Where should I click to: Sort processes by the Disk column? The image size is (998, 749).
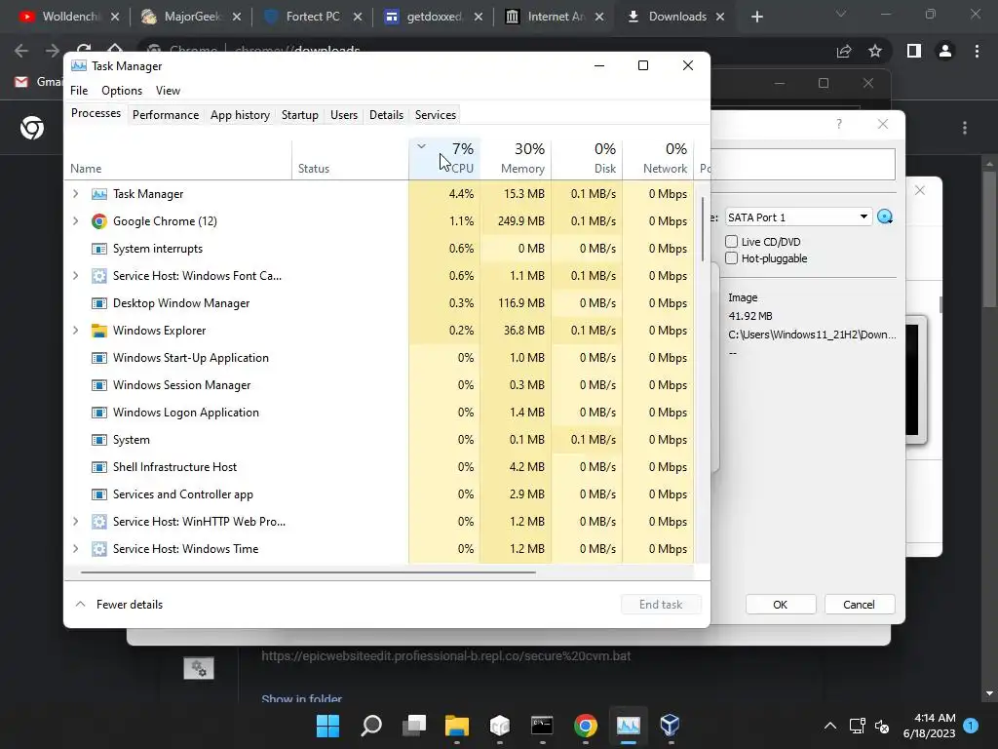(x=587, y=158)
